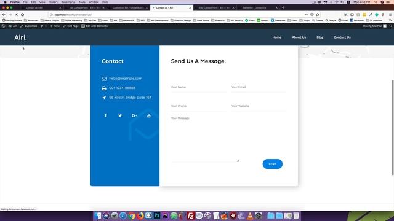Open Safari from the dock
394x221 pixels.
point(123,215)
